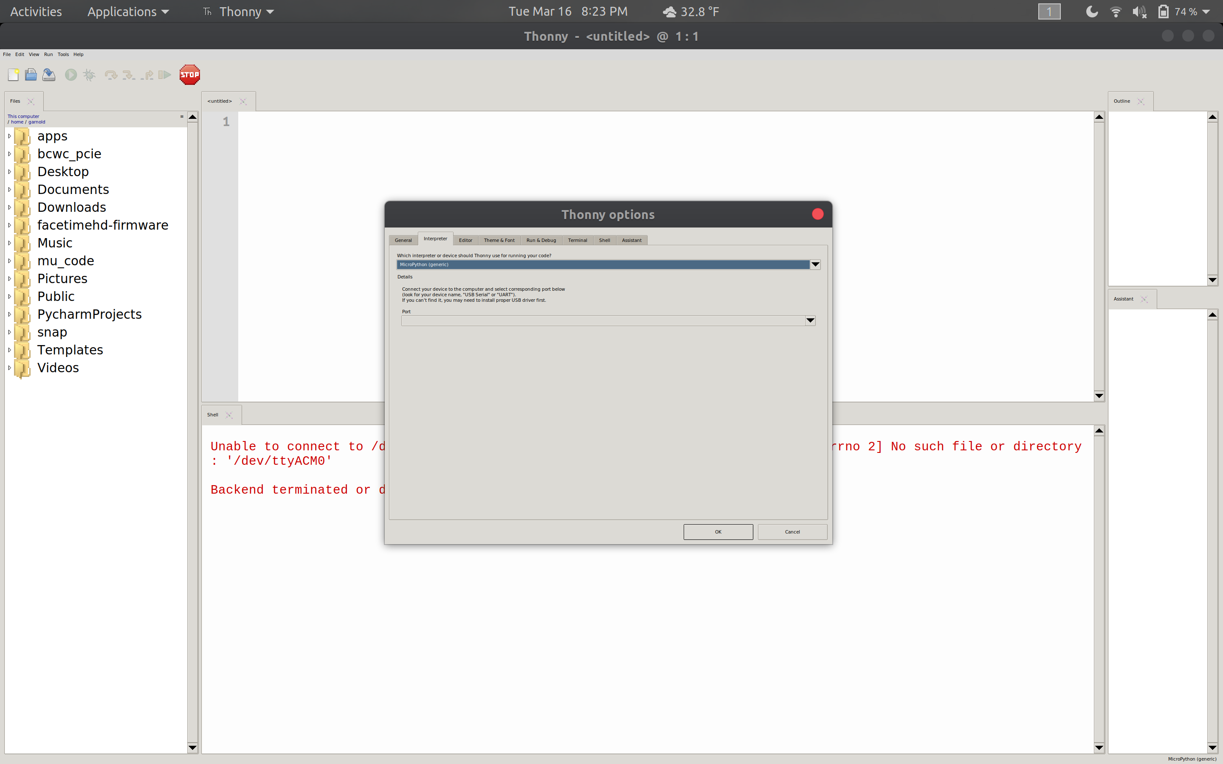Open the Applications menu in top bar
The height and width of the screenshot is (764, 1223).
coord(128,11)
